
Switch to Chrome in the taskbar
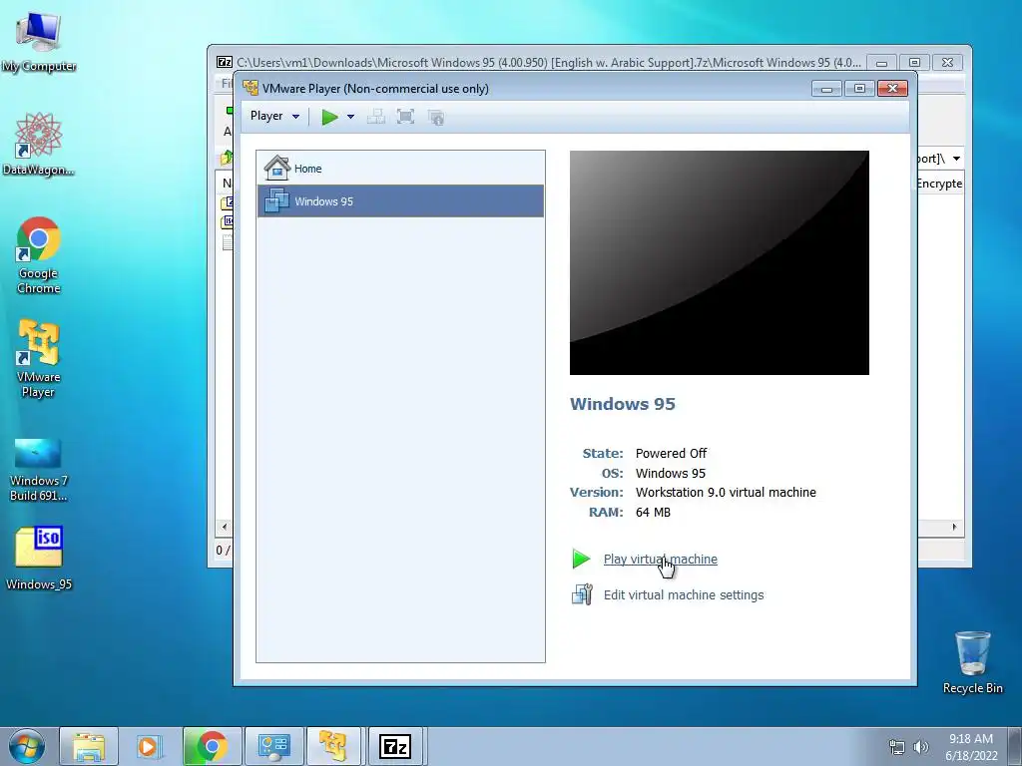tap(212, 746)
